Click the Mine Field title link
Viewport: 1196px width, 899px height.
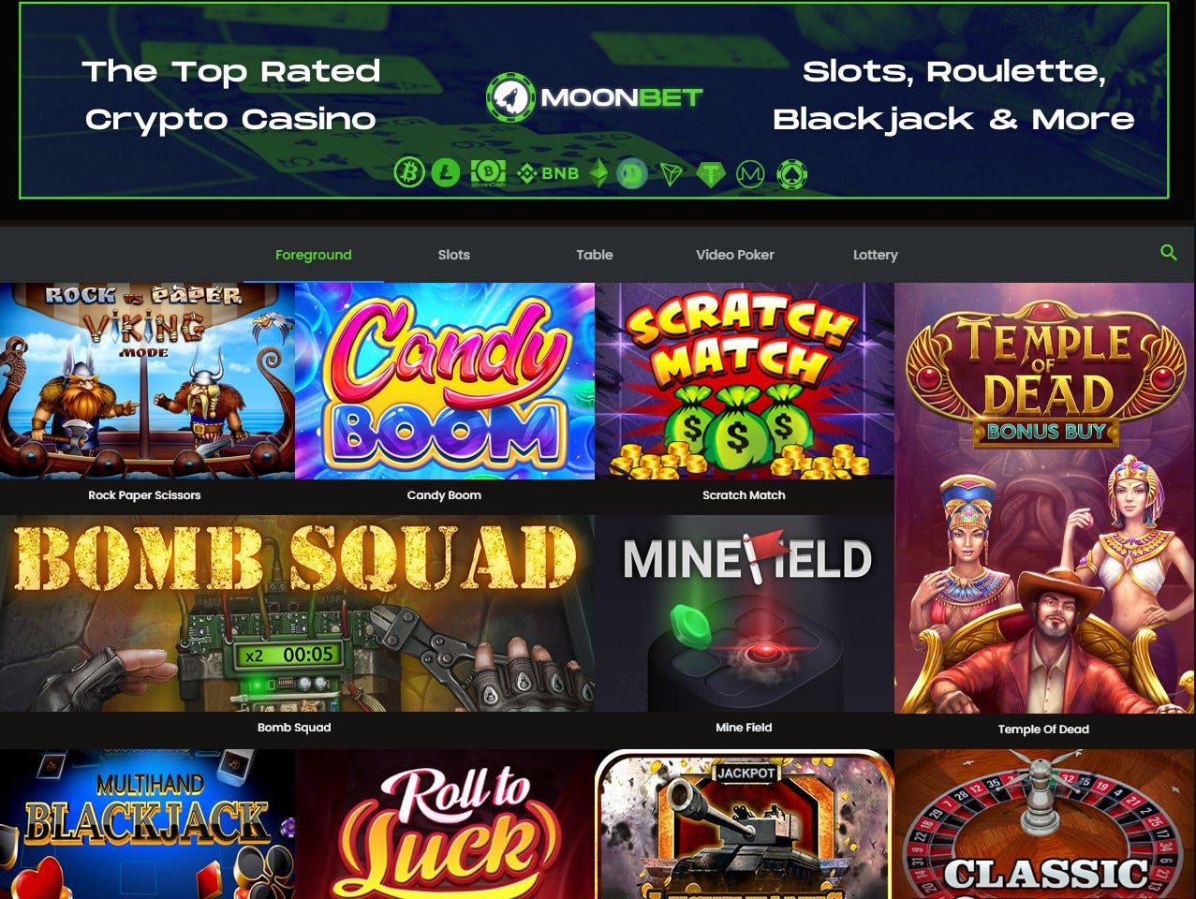pos(744,727)
